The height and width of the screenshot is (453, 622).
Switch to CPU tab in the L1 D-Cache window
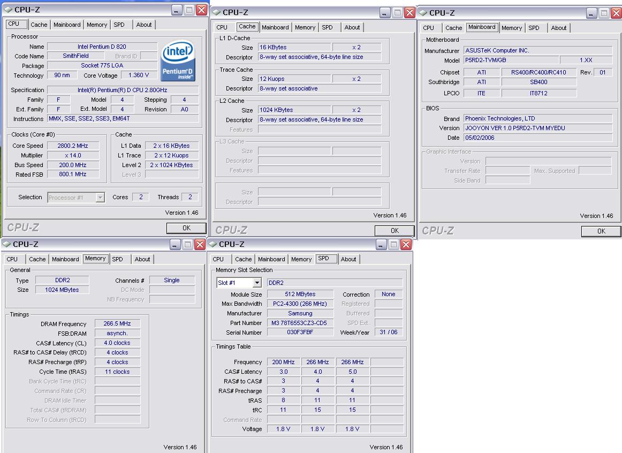tap(222, 27)
